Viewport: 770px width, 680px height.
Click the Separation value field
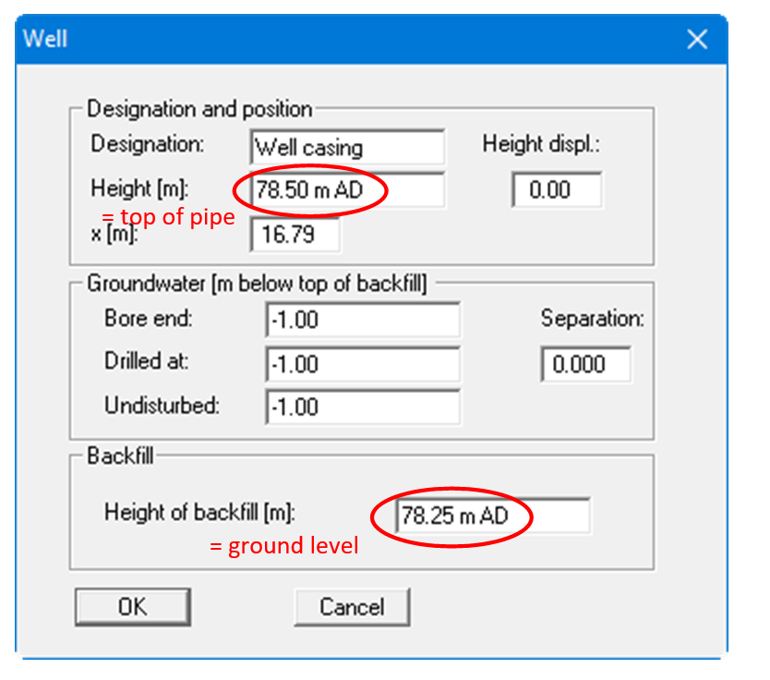586,364
